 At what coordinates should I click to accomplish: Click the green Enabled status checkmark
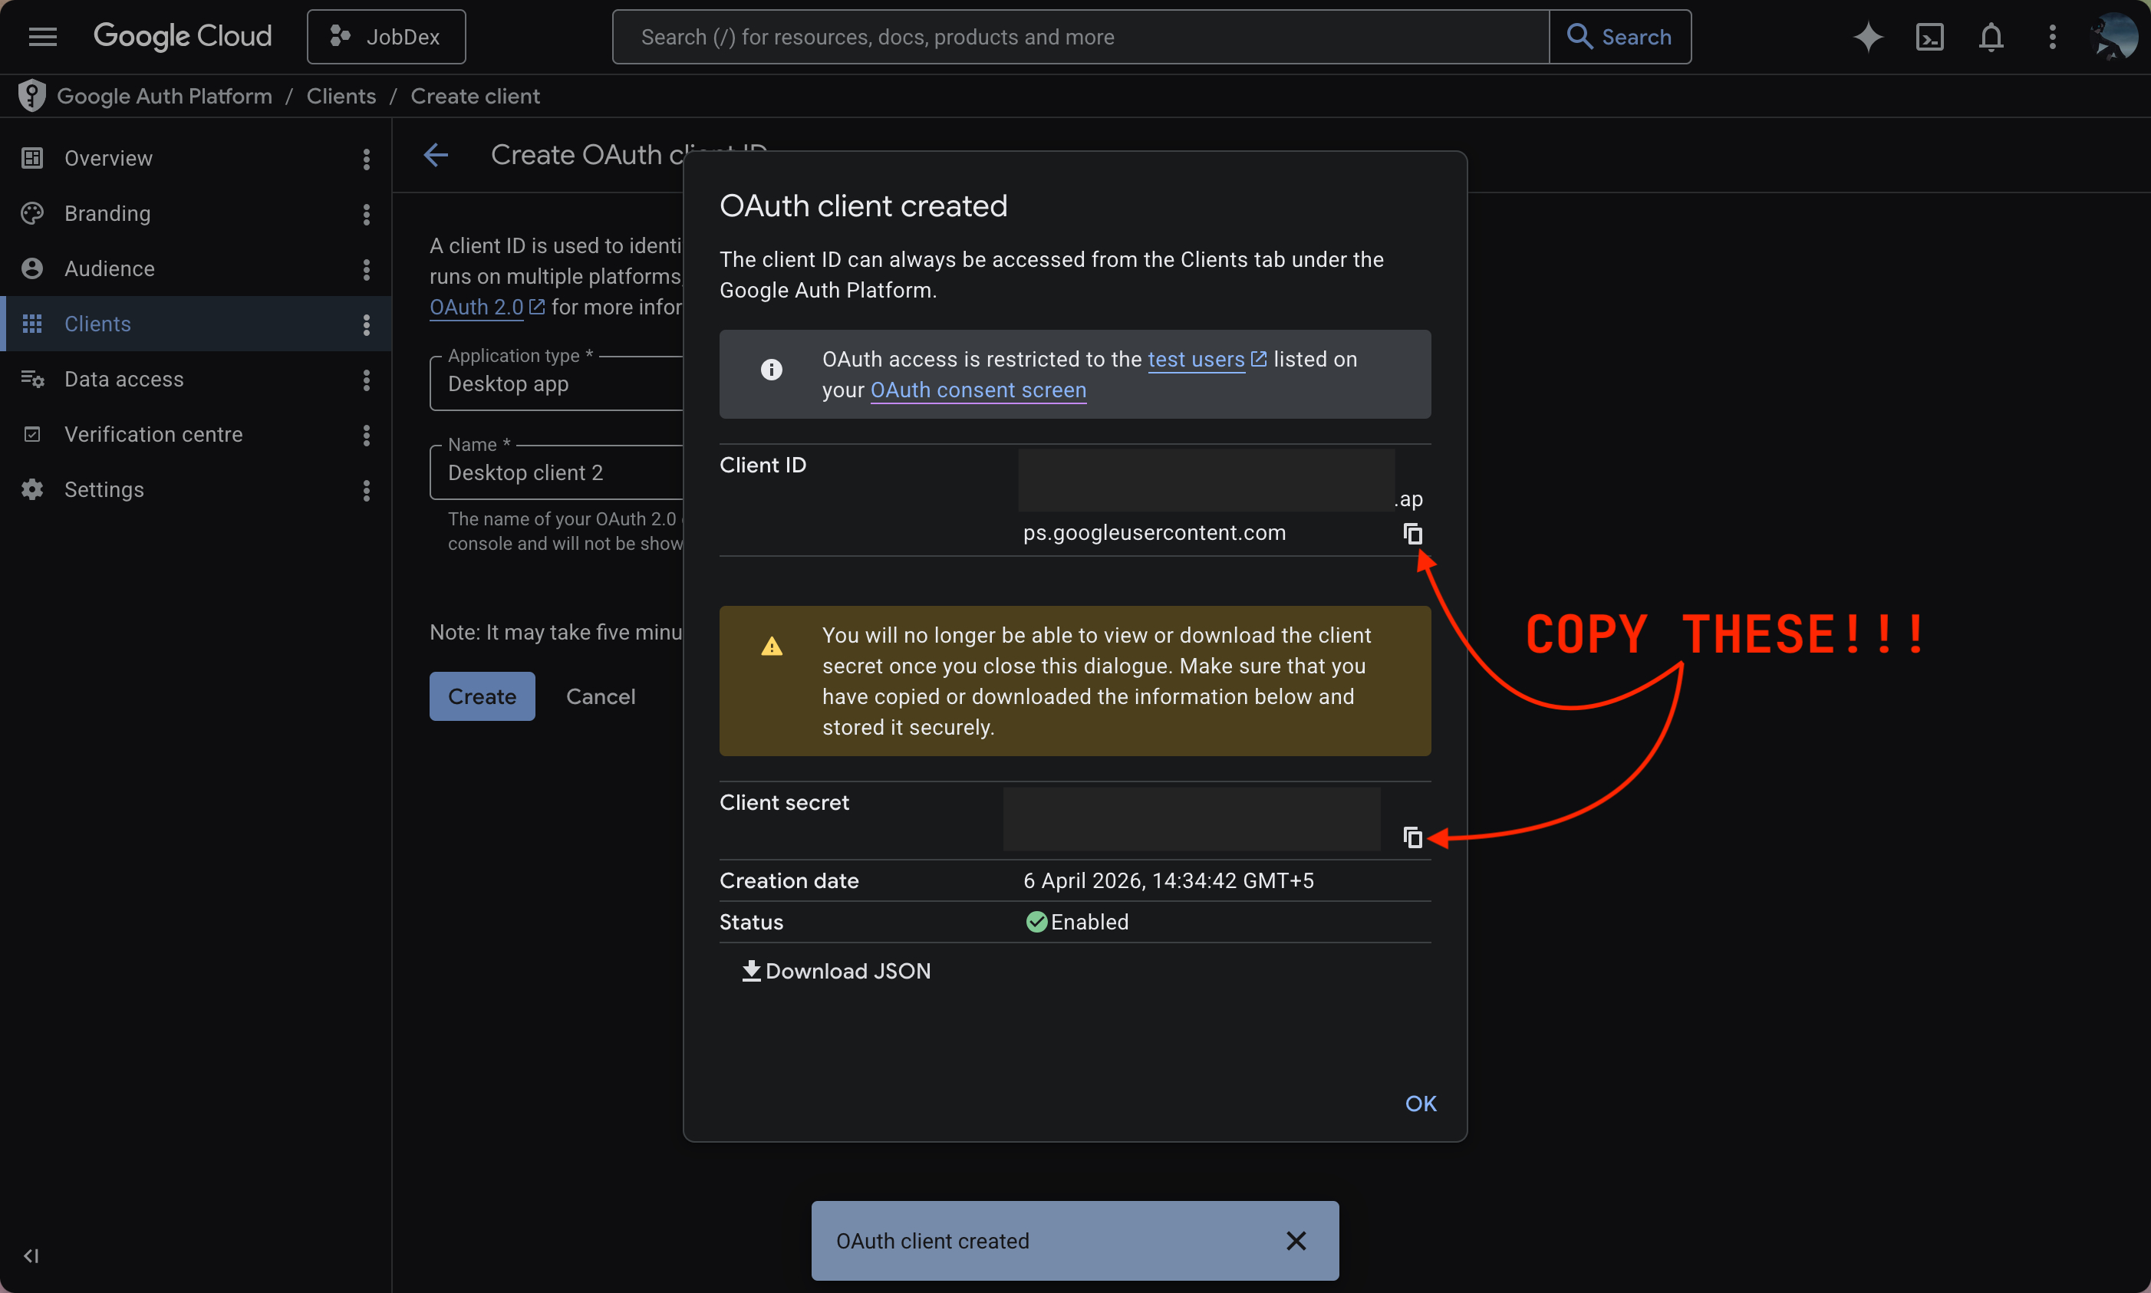tap(1036, 922)
